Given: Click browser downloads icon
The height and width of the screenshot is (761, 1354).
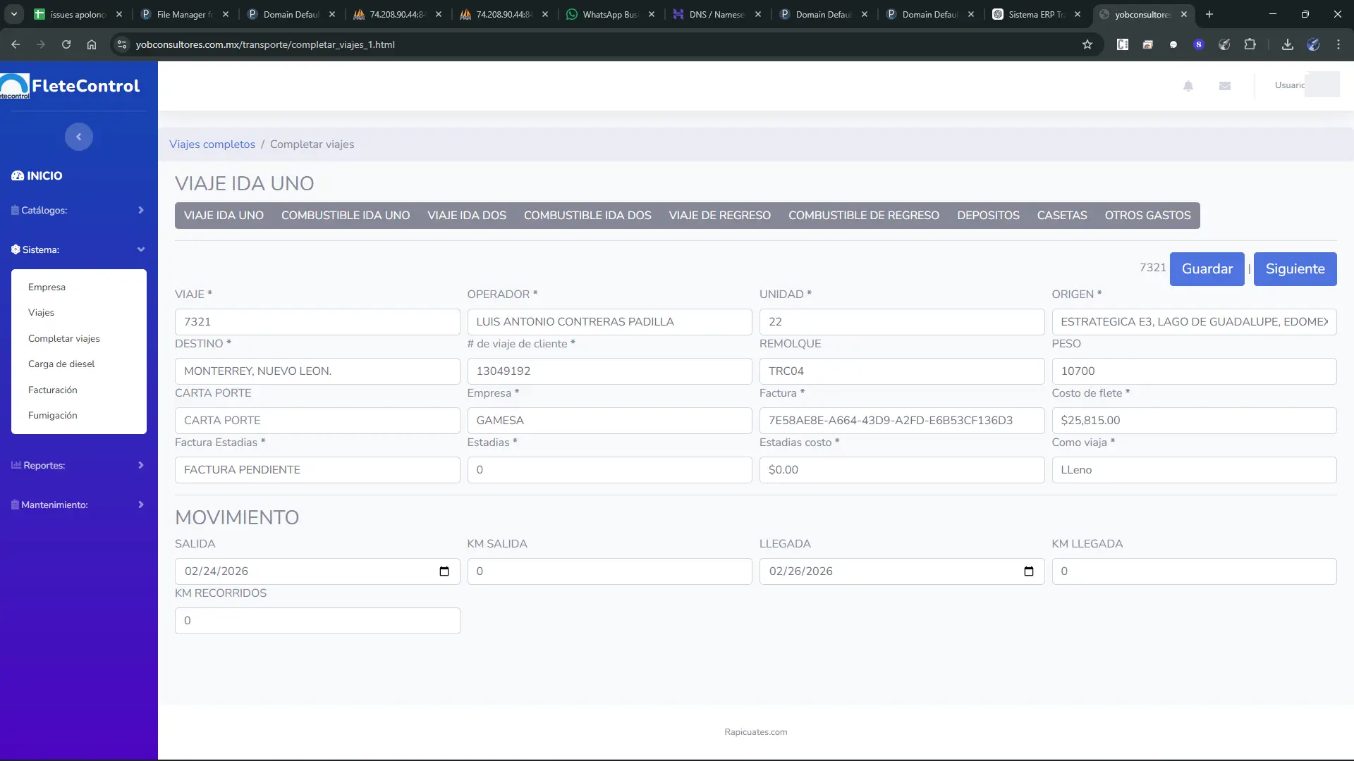Looking at the screenshot, I should [x=1288, y=44].
